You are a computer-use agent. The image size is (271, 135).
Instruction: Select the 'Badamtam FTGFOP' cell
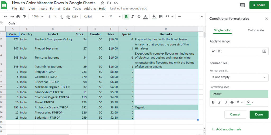53,118
